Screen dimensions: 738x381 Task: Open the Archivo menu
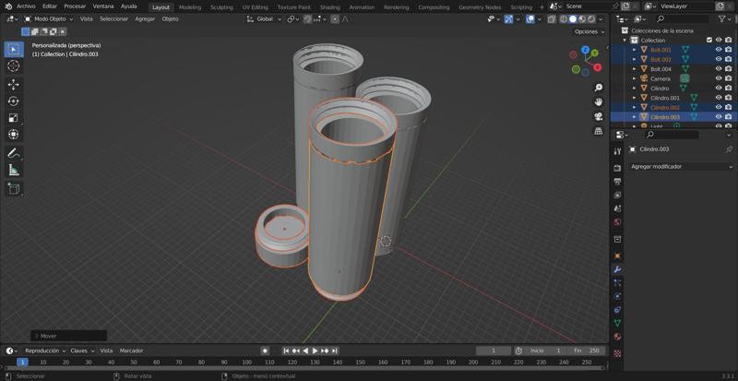click(26, 6)
